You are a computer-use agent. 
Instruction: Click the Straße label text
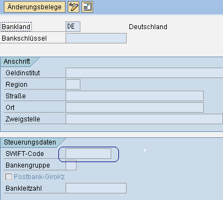(x=15, y=96)
